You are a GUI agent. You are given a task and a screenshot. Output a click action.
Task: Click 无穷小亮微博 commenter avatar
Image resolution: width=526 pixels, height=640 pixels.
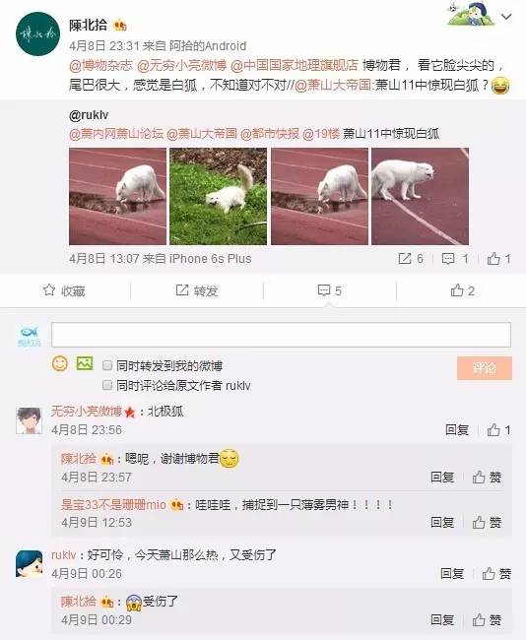[x=29, y=420]
